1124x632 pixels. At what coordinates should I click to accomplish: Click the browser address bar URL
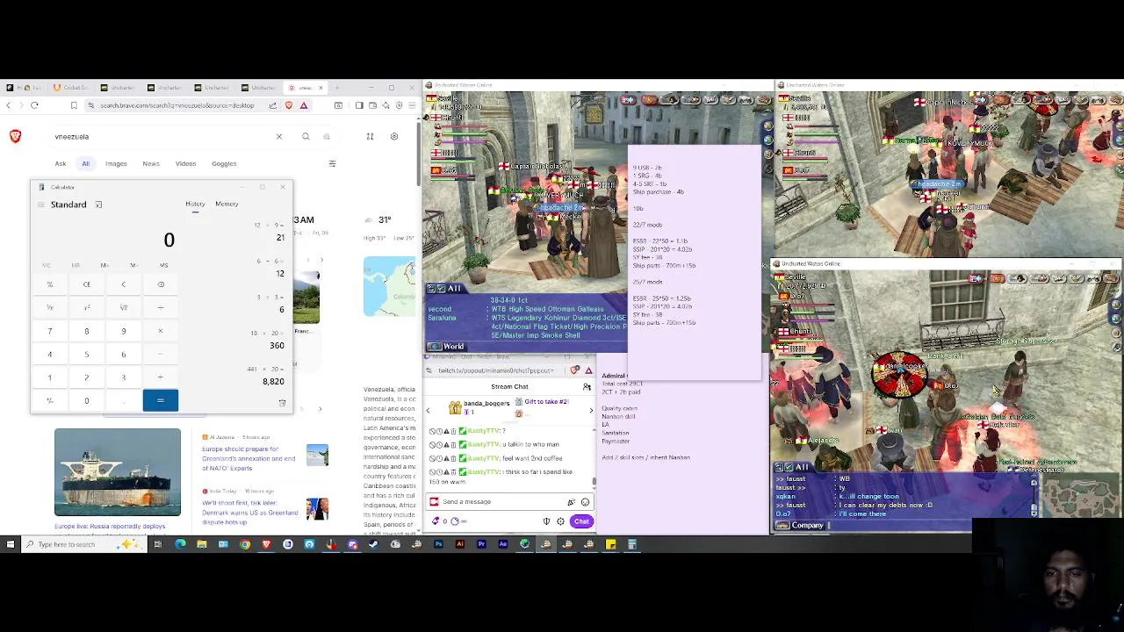click(177, 105)
